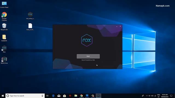Viewport: 175px width, 98px height.
Task: Open the clock and date flyout
Action: 165,96
